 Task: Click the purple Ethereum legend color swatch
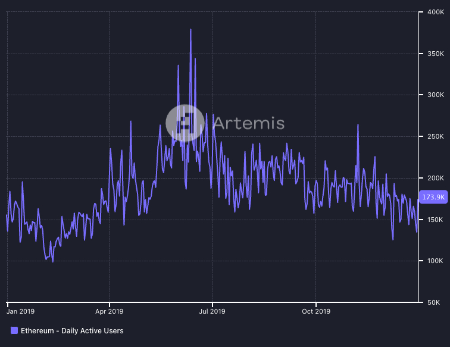pyautogui.click(x=14, y=330)
